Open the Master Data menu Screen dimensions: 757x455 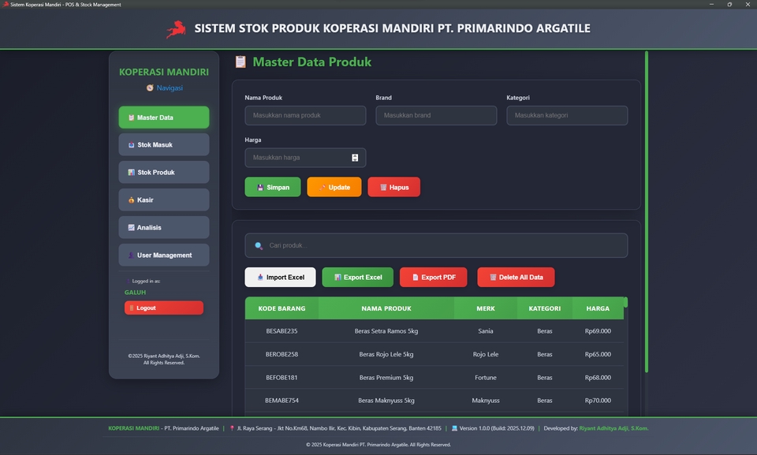coord(164,117)
